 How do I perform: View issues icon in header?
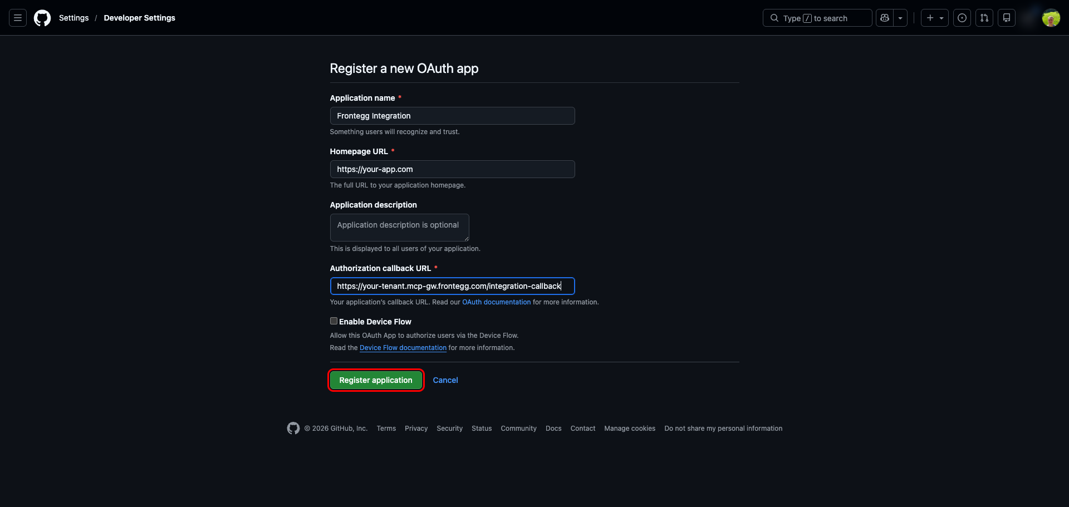point(962,18)
